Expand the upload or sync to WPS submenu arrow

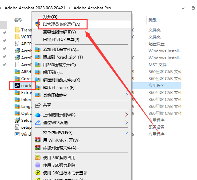(126, 115)
